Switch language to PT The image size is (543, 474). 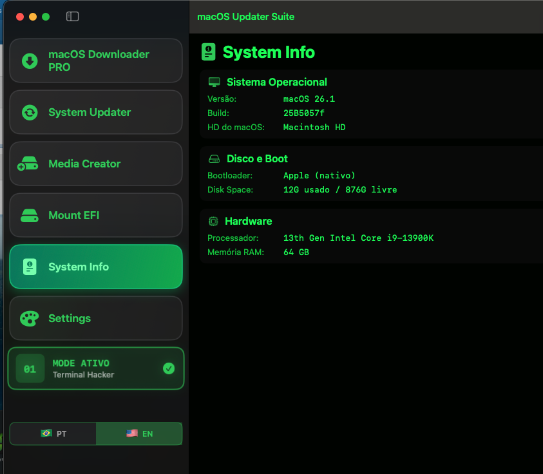coord(53,433)
